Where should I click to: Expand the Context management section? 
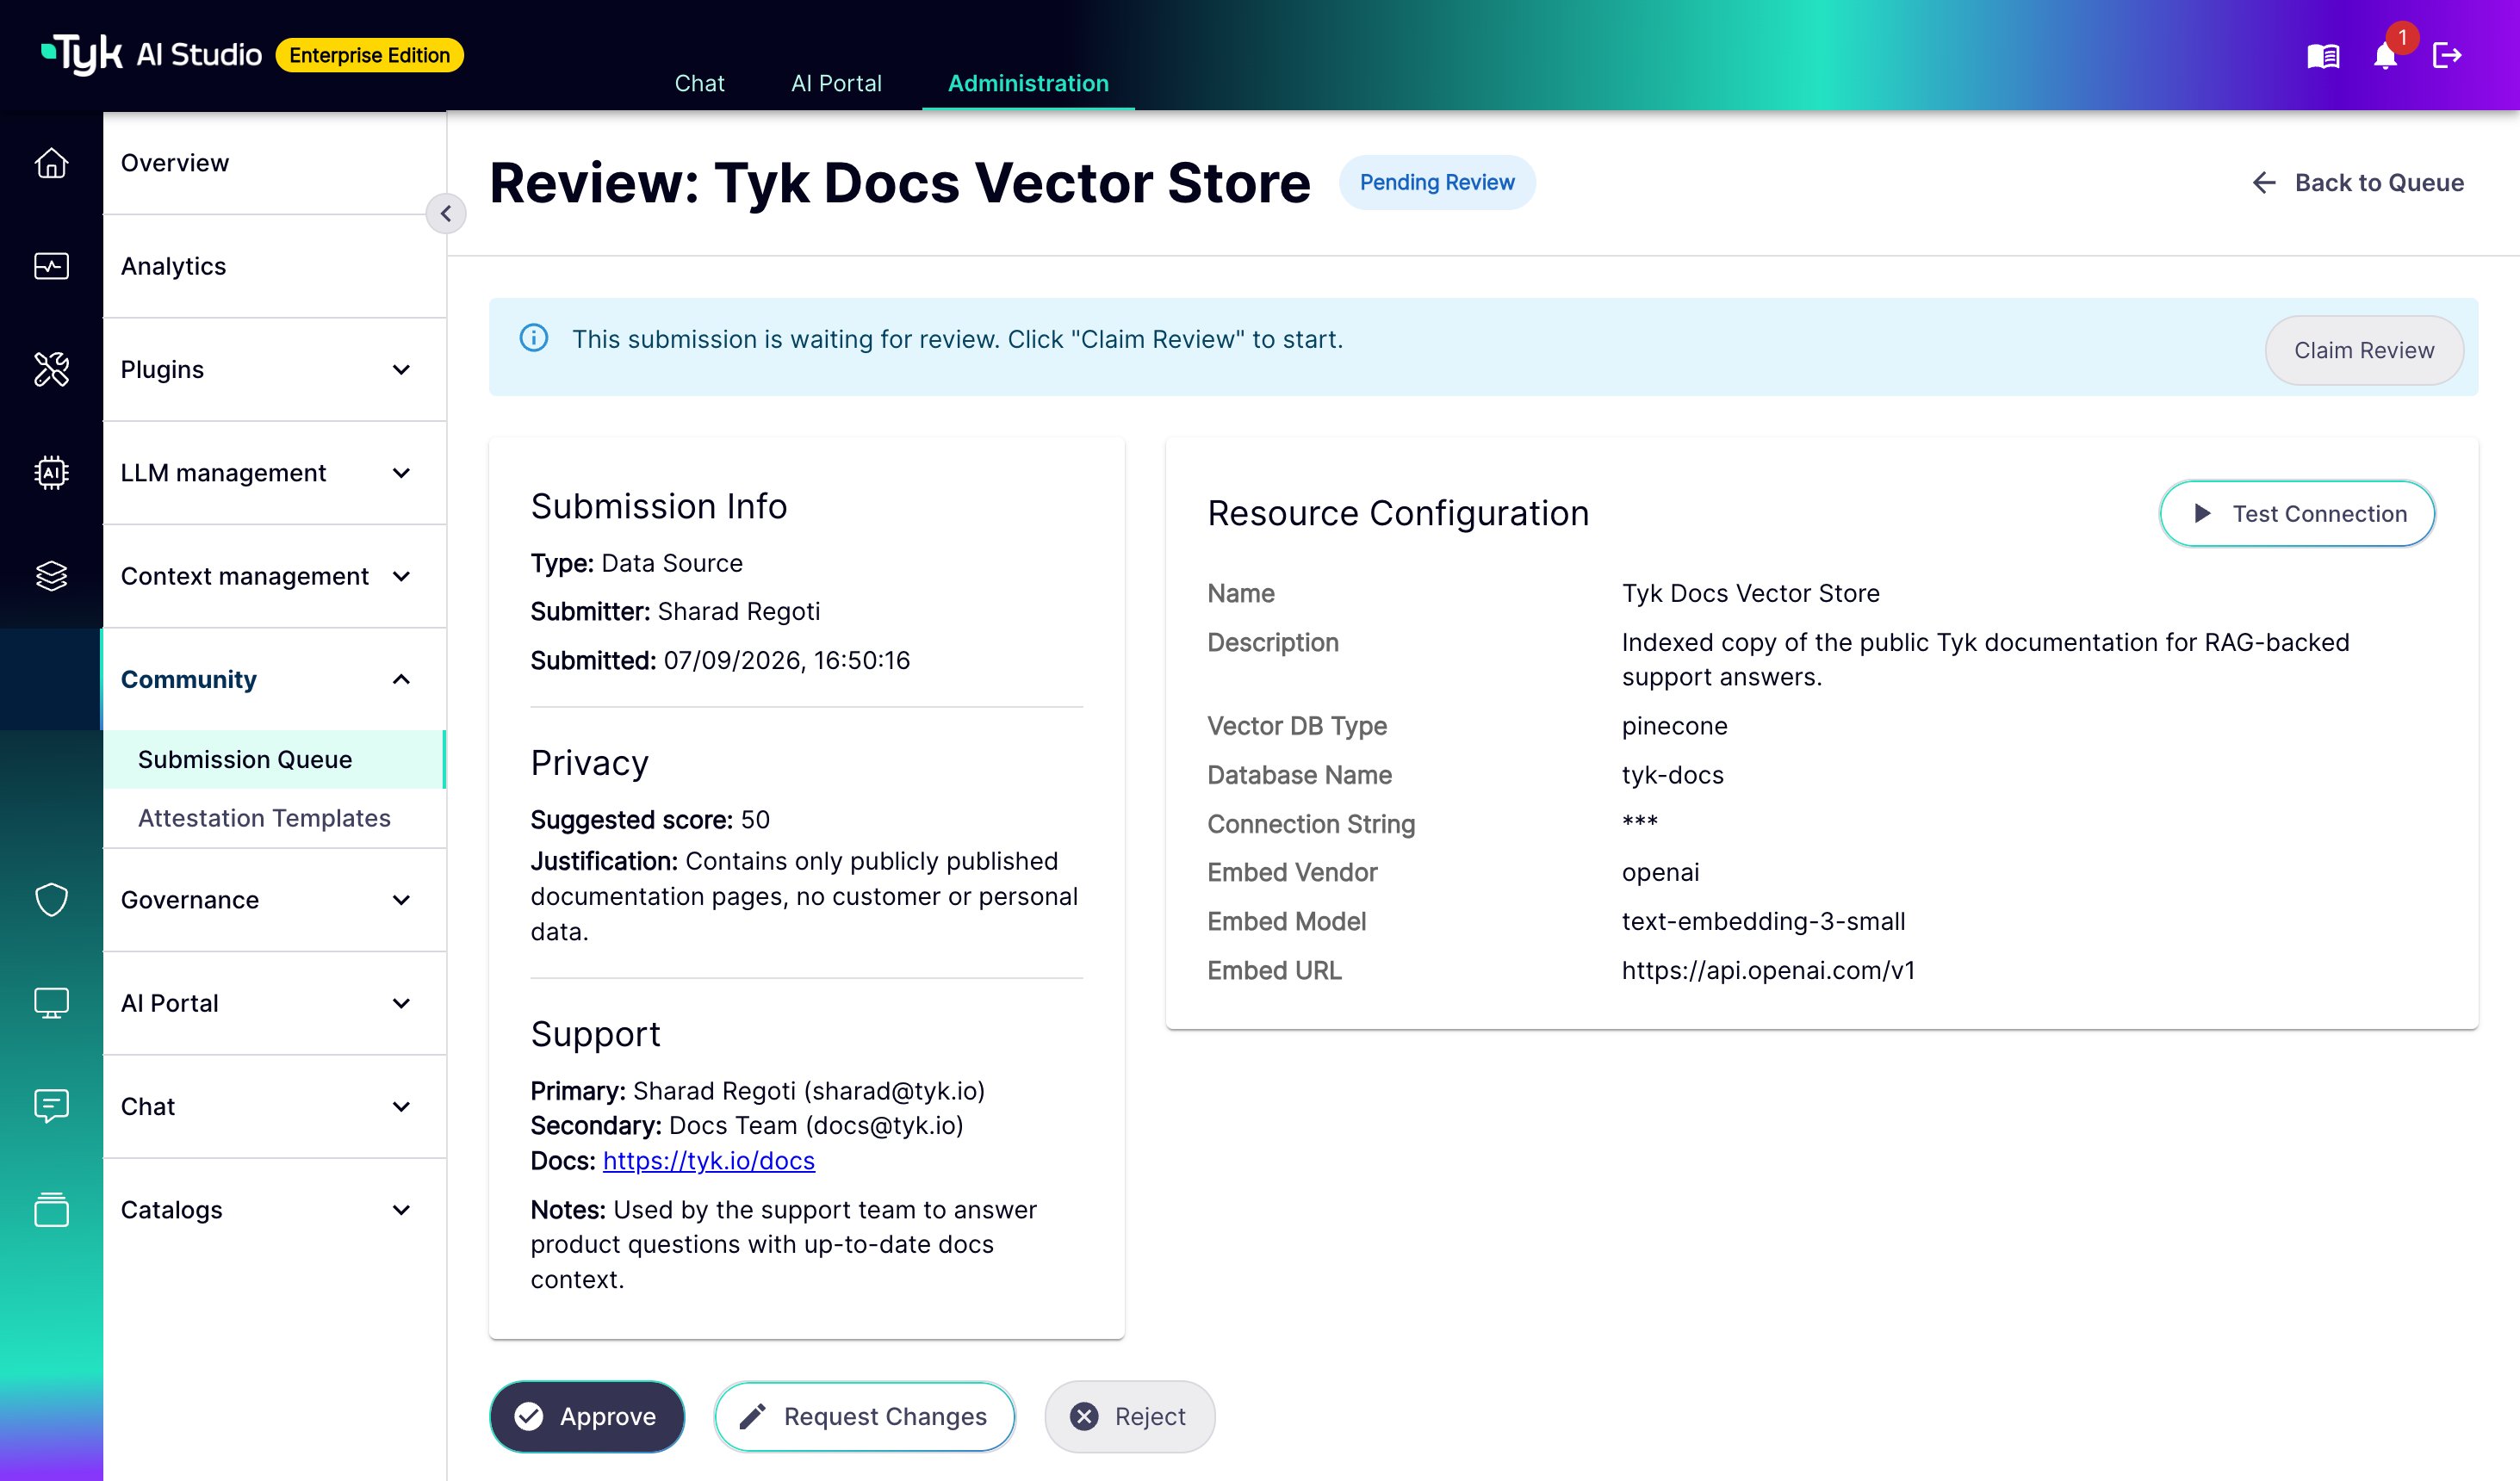coord(275,576)
